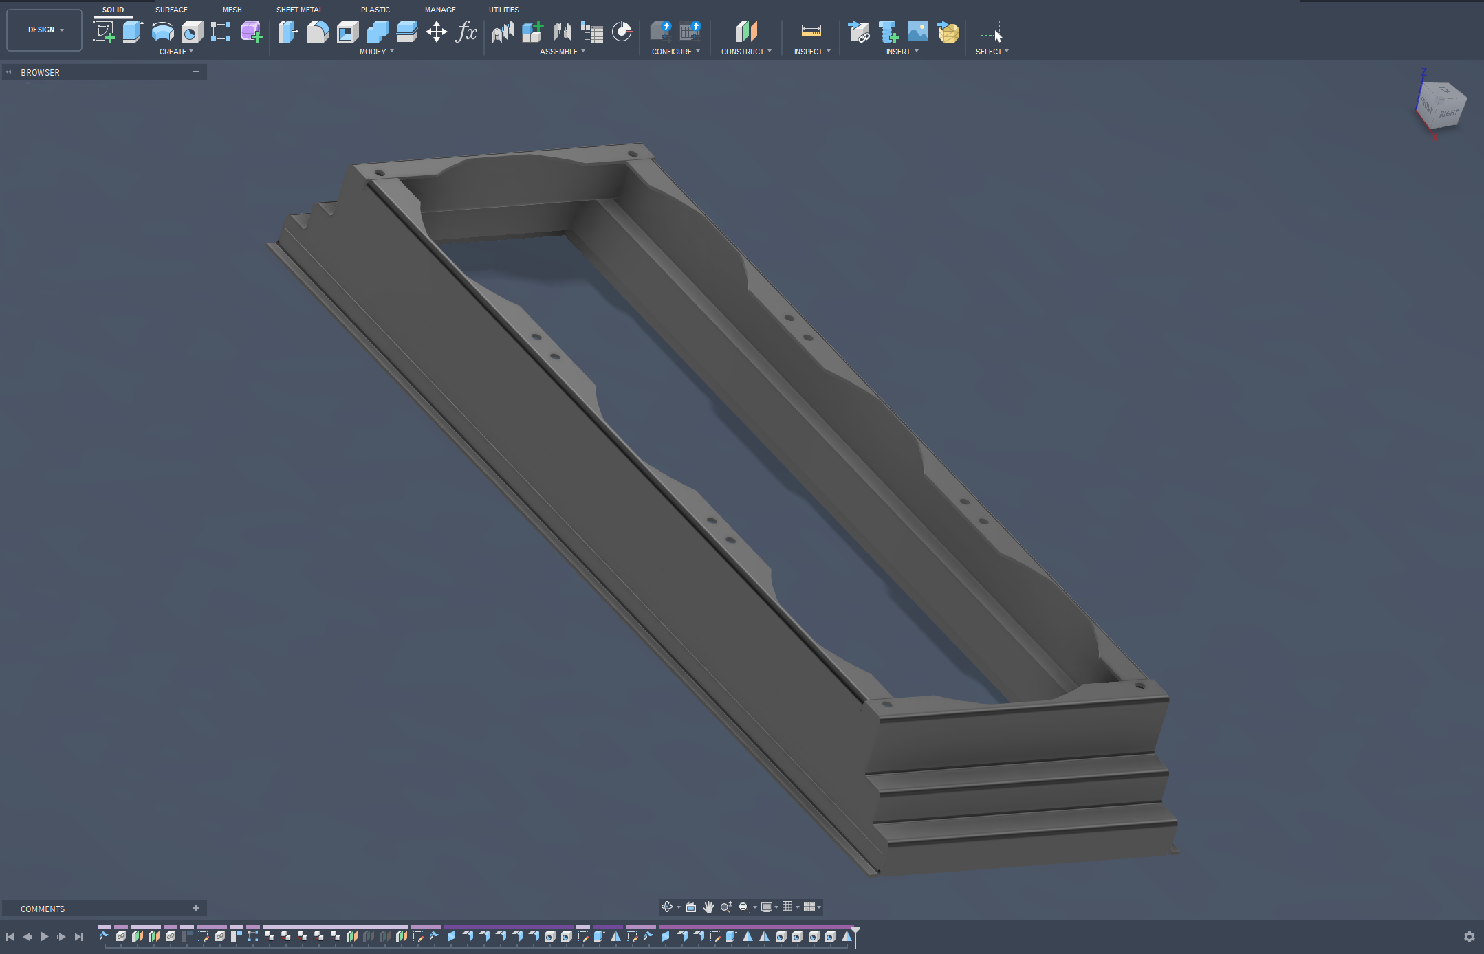Image resolution: width=1484 pixels, height=954 pixels.
Task: Select the Revolve tool icon
Action: point(162,32)
